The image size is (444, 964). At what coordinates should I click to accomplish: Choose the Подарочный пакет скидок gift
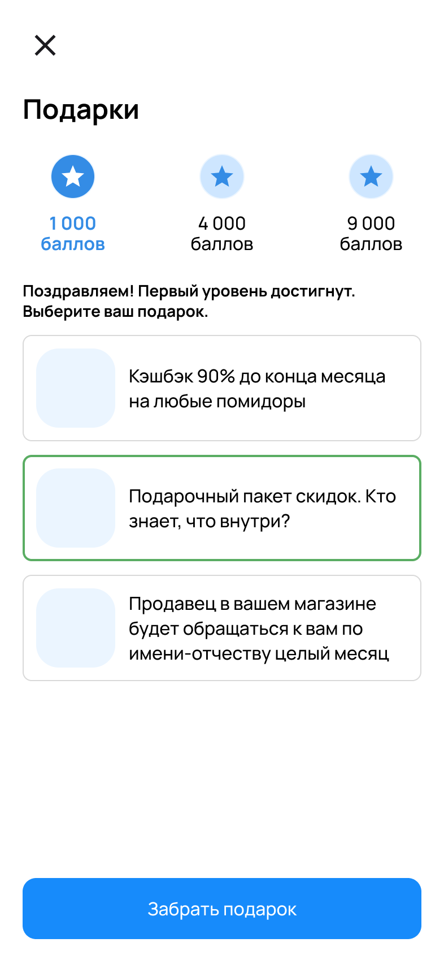point(222,508)
